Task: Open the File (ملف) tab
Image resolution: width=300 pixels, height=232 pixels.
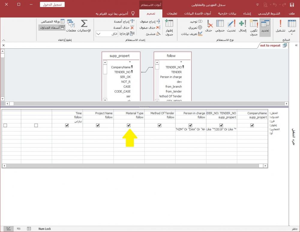Action: click(292, 14)
